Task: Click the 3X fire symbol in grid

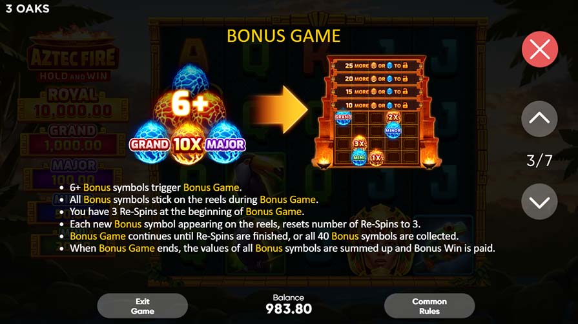Action: [x=360, y=144]
